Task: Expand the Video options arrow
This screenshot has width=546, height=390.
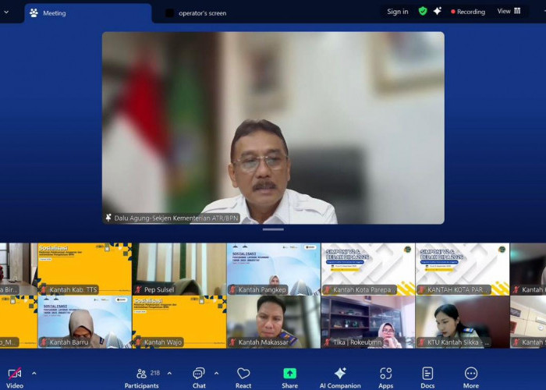Action: [x=34, y=373]
